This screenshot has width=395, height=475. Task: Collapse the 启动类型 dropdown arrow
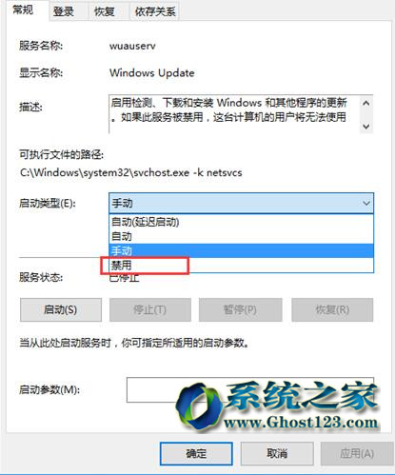click(x=366, y=203)
